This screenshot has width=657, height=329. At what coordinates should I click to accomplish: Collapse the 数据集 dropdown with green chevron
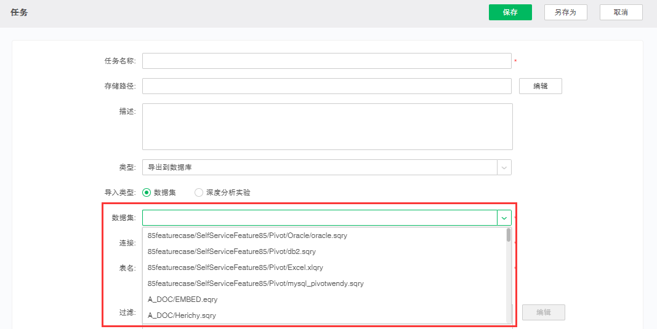pos(504,218)
